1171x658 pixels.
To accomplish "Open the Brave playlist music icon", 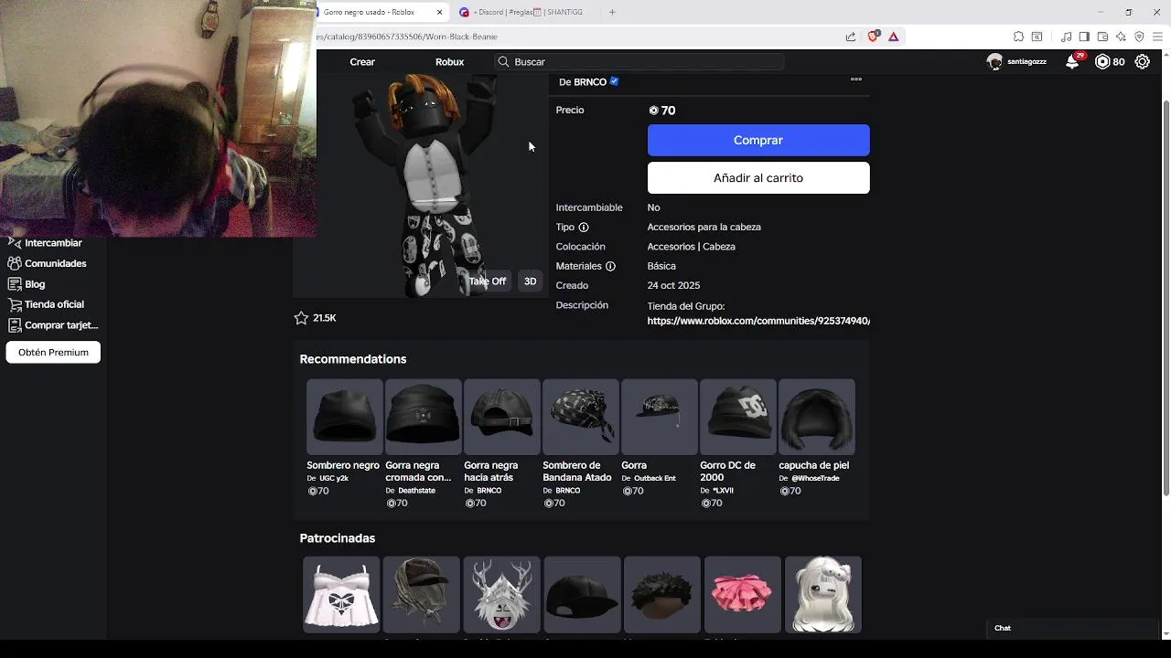I will click(1066, 37).
